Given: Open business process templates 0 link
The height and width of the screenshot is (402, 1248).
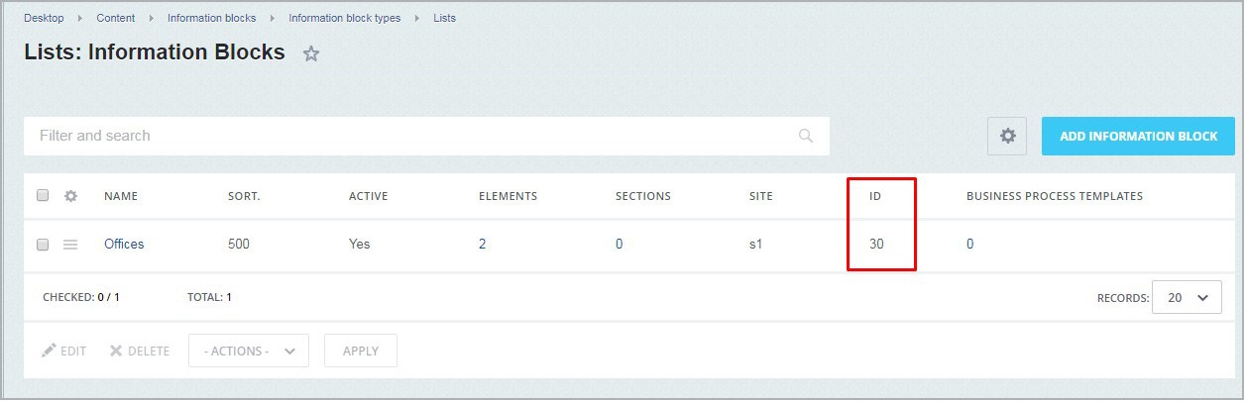Looking at the screenshot, I should [970, 244].
